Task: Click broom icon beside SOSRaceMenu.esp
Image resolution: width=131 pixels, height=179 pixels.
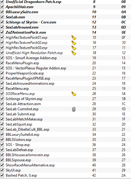Action: 74,94
